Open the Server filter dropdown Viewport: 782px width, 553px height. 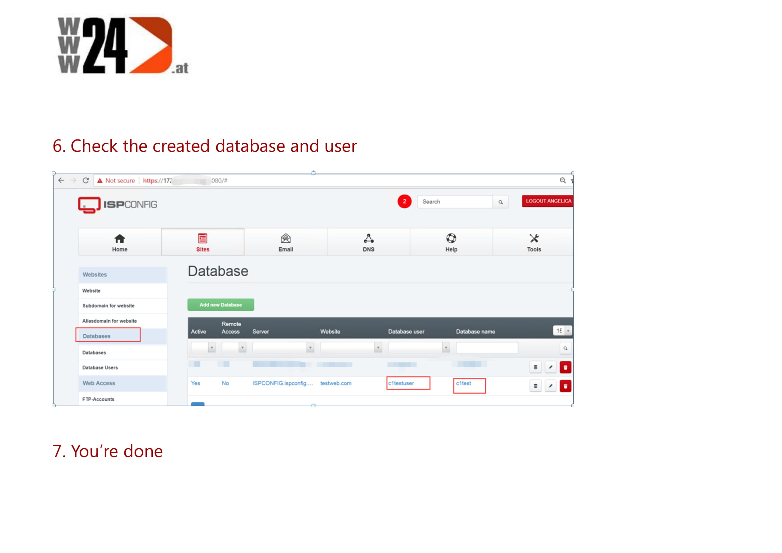[283, 347]
